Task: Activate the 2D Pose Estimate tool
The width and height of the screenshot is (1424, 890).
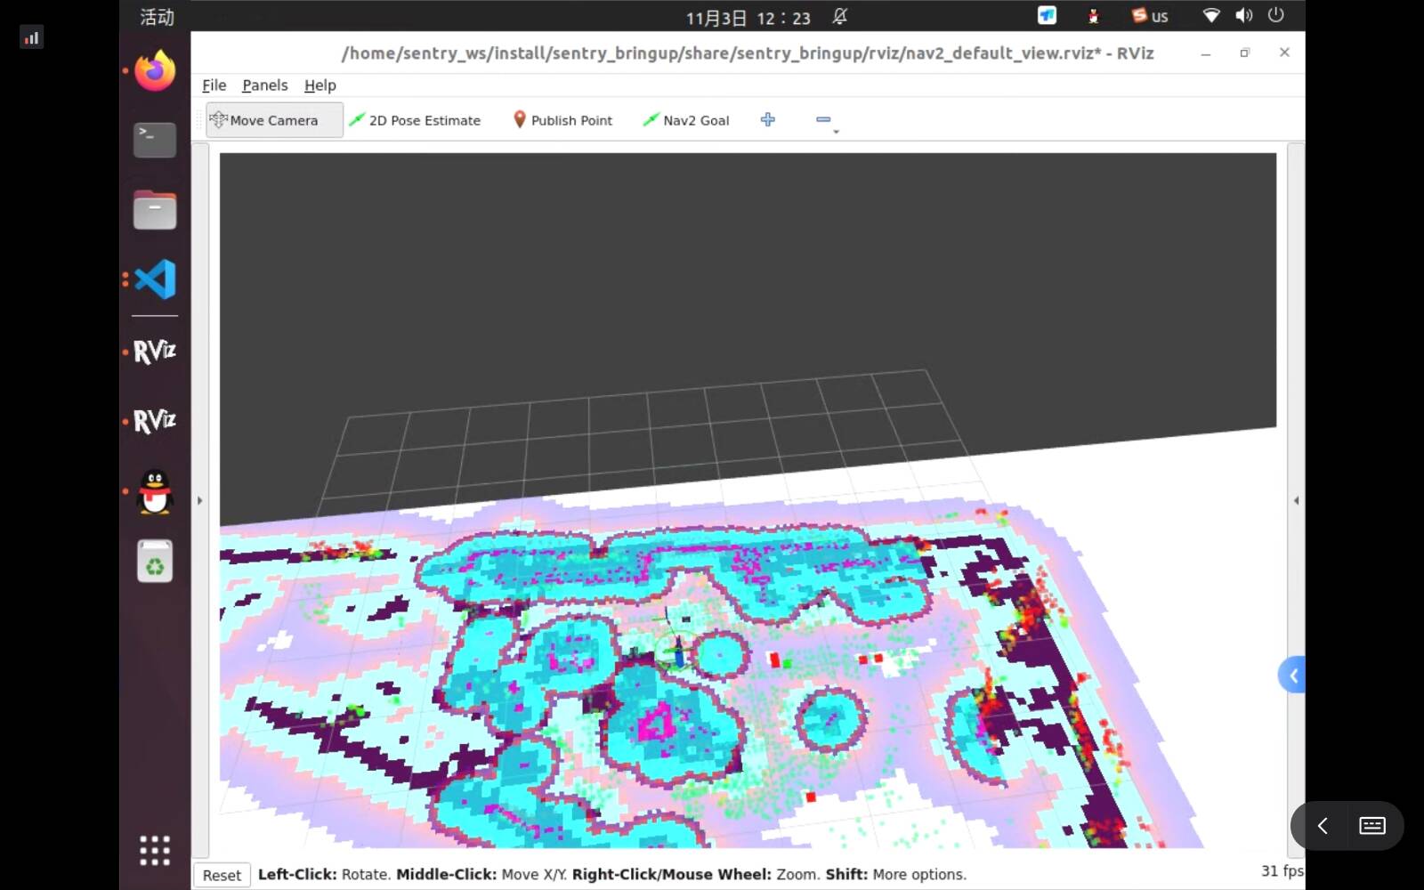Action: 415,120
